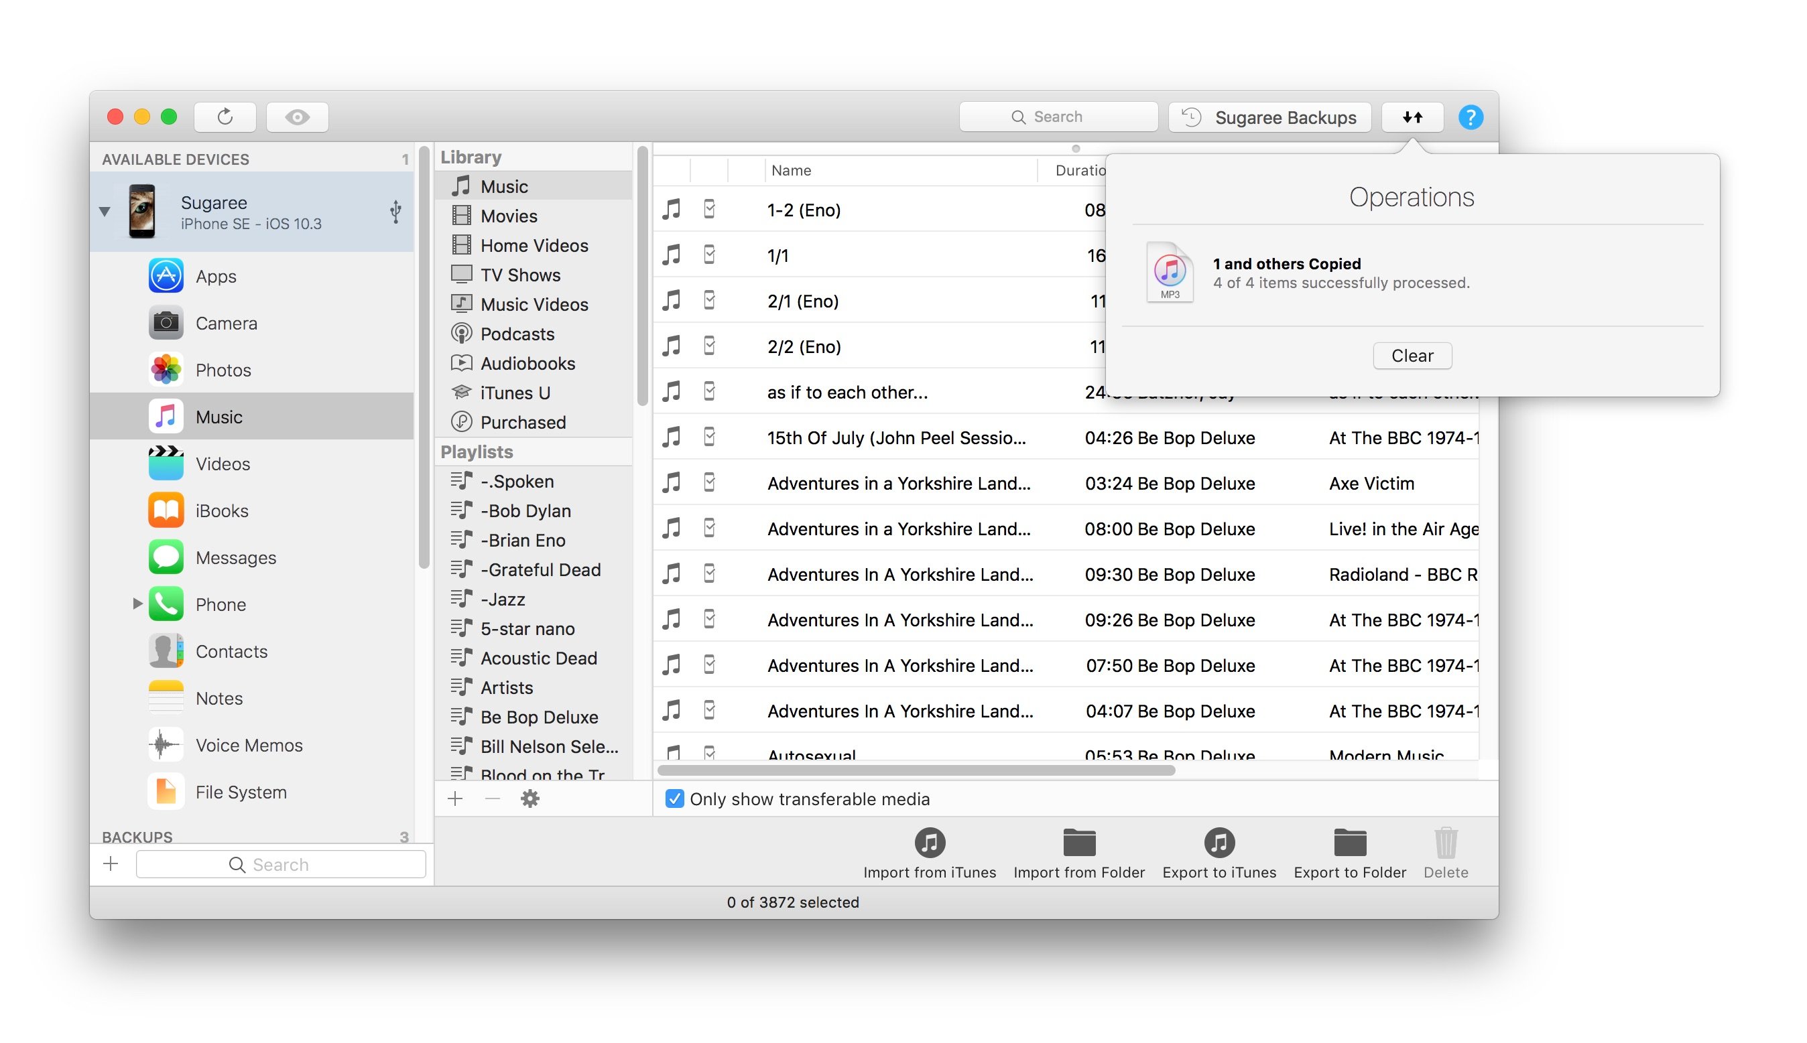1807x1043 pixels.
Task: Open the -.Spoken playlist
Action: point(534,481)
